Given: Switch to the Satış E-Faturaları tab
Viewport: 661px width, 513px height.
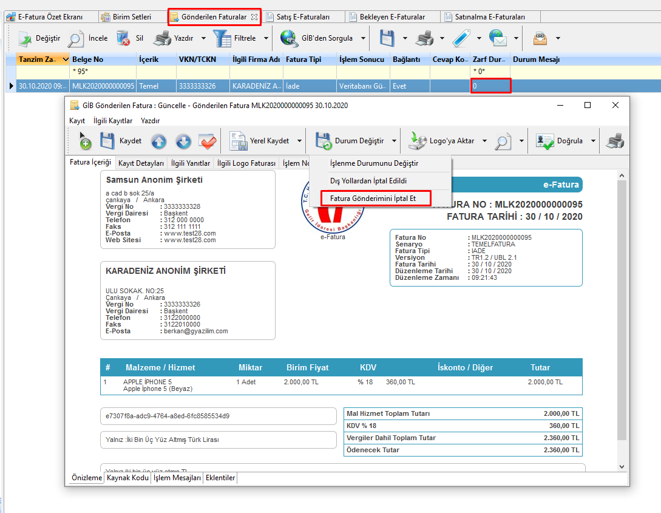Looking at the screenshot, I should pyautogui.click(x=302, y=17).
